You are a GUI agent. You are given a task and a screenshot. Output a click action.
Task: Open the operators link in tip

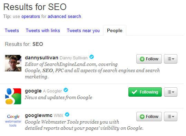[x=31, y=17]
